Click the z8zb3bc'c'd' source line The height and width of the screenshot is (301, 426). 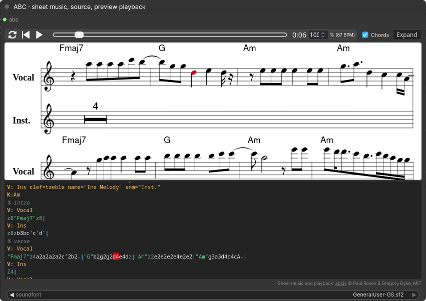click(x=28, y=233)
